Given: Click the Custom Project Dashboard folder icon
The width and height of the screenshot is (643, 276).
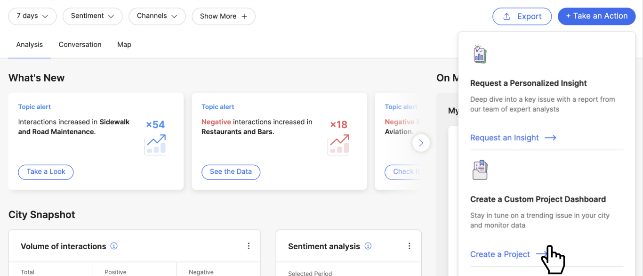Looking at the screenshot, I should click(x=480, y=170).
